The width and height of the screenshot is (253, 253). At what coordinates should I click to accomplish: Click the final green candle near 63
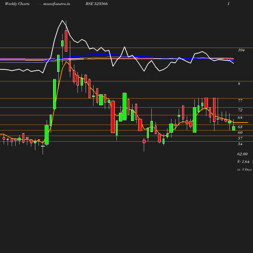(x=234, y=129)
